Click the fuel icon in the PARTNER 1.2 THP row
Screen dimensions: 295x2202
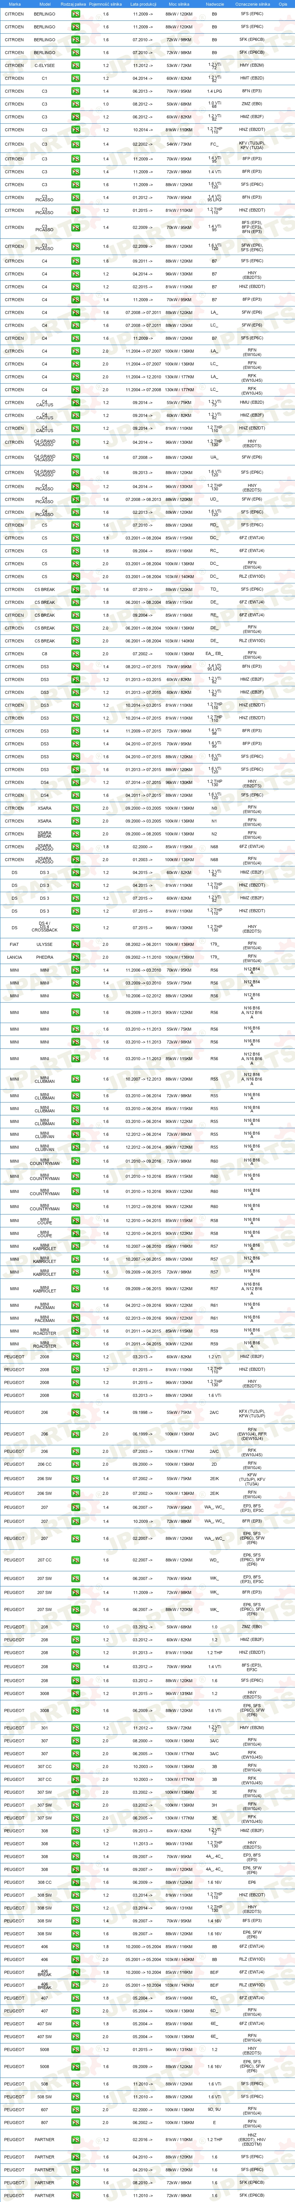pos(75,2140)
